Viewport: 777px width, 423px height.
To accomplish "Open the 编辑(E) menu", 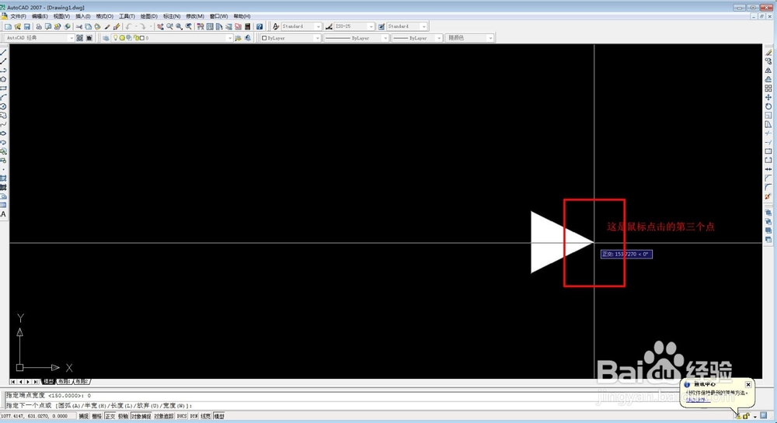I will point(40,16).
